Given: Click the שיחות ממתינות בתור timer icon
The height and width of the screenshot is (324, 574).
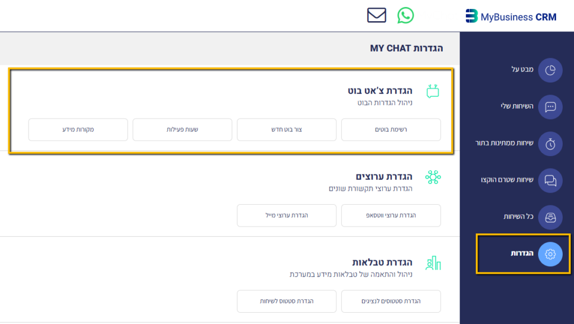Looking at the screenshot, I should coord(550,144).
